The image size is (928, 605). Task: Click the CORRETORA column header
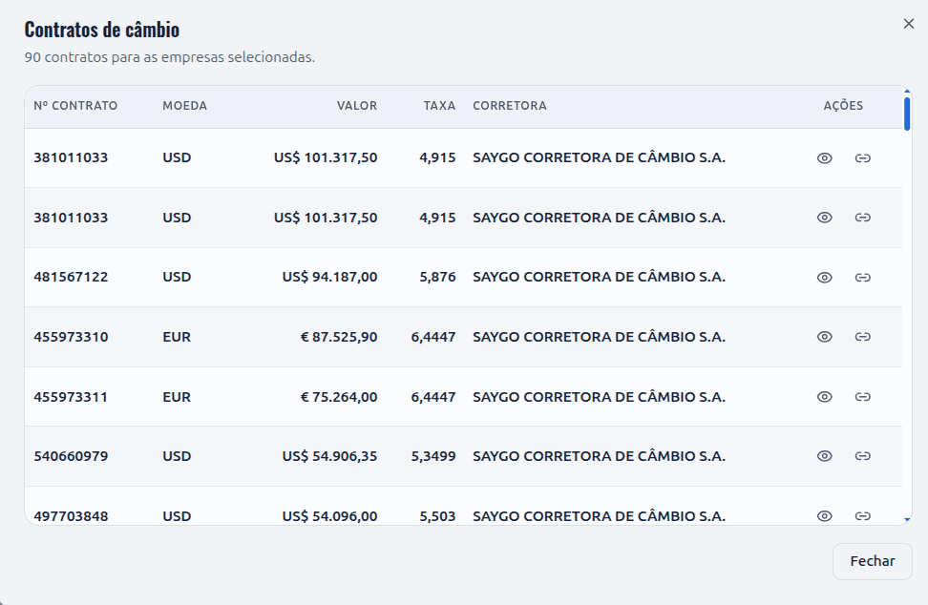[510, 106]
